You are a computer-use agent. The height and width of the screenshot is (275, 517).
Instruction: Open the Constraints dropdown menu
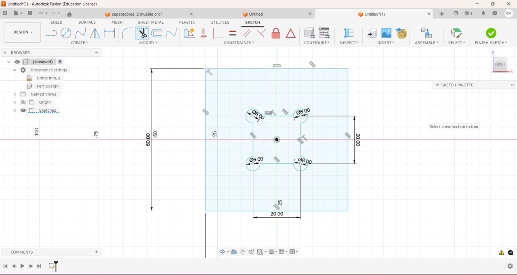click(x=239, y=43)
